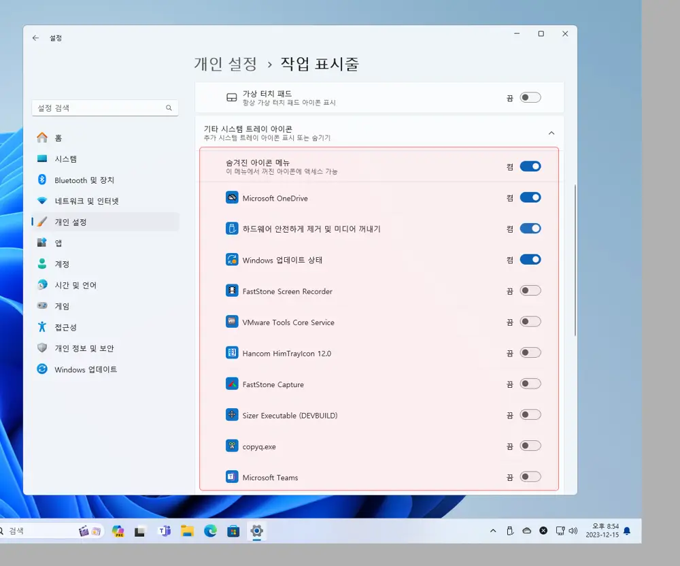Toggle the 가상 터치 패드 switch
Image resolution: width=680 pixels, height=566 pixels.
click(530, 97)
